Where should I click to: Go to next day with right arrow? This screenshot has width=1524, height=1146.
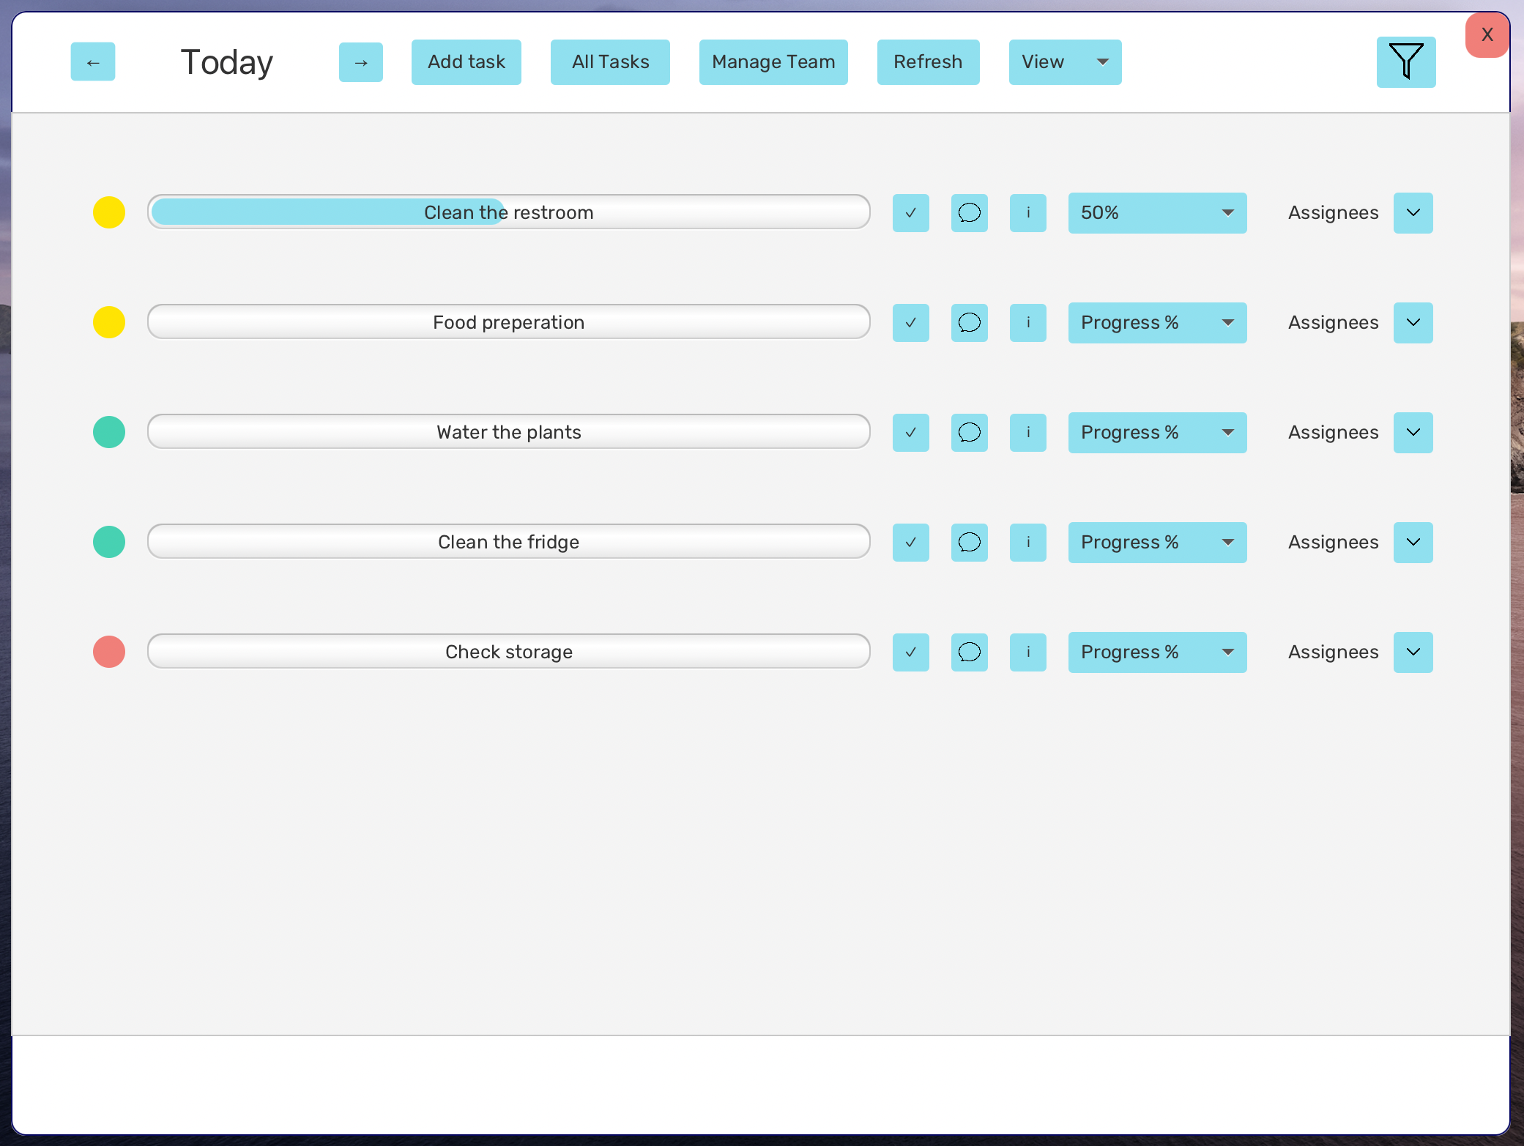tap(360, 62)
